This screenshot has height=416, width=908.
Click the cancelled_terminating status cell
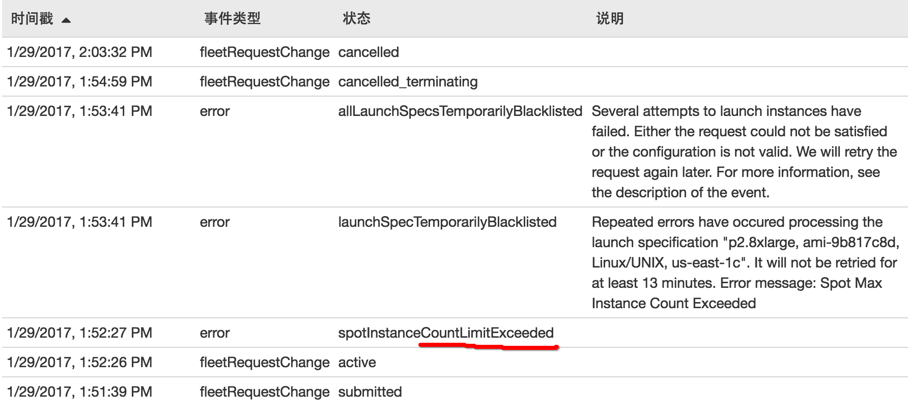408,82
